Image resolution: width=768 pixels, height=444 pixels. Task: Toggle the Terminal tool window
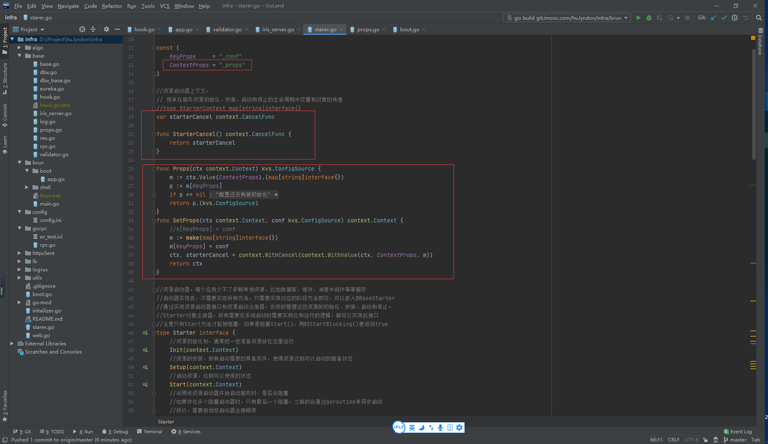[149, 432]
